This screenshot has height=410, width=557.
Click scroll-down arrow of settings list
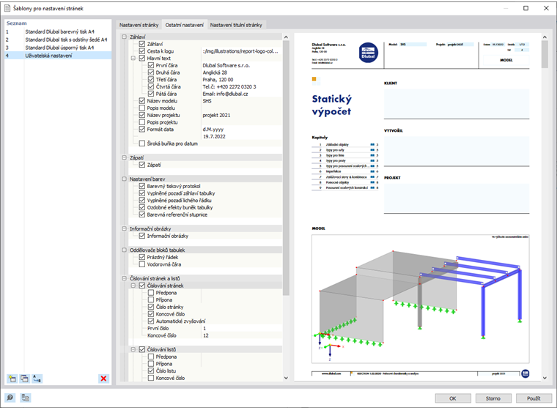[x=287, y=378]
